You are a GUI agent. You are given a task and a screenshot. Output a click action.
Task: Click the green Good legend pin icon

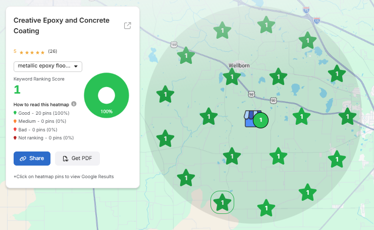pyautogui.click(x=15, y=113)
